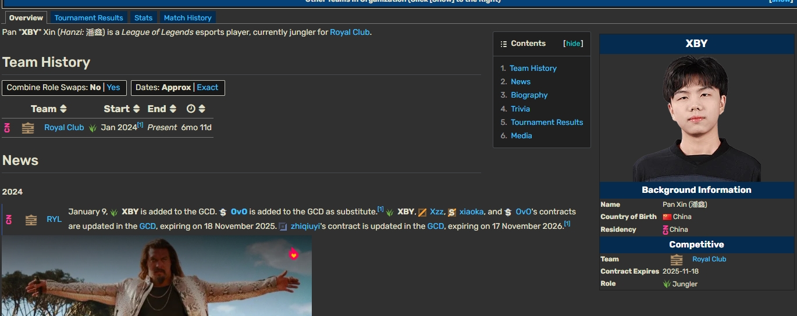Open XBY player photo in infobox

(x=697, y=118)
